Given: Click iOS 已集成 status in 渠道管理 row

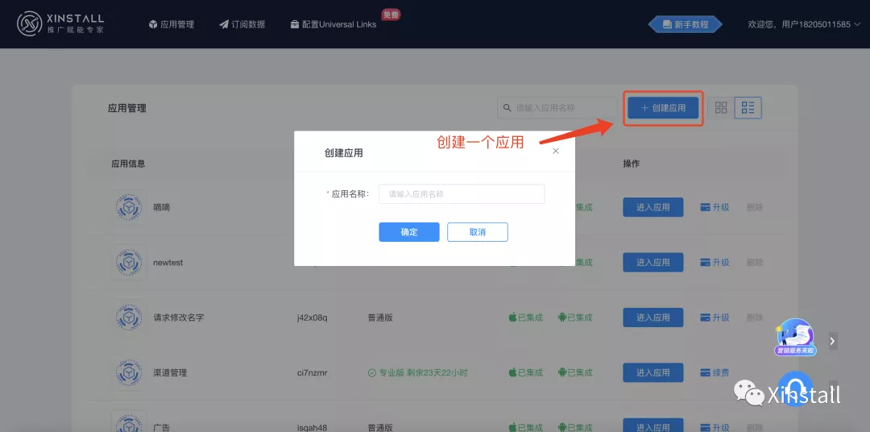Looking at the screenshot, I should (x=525, y=372).
